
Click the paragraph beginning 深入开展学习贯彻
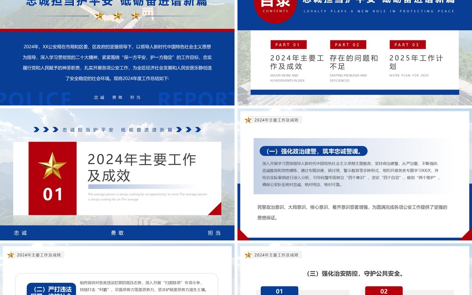(351, 174)
